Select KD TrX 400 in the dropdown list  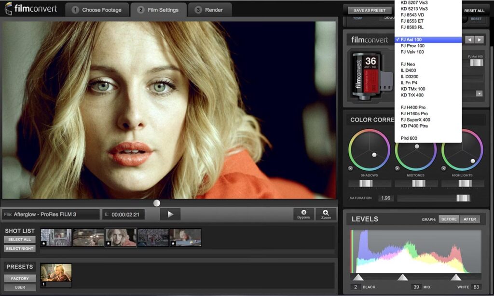pyautogui.click(x=412, y=95)
